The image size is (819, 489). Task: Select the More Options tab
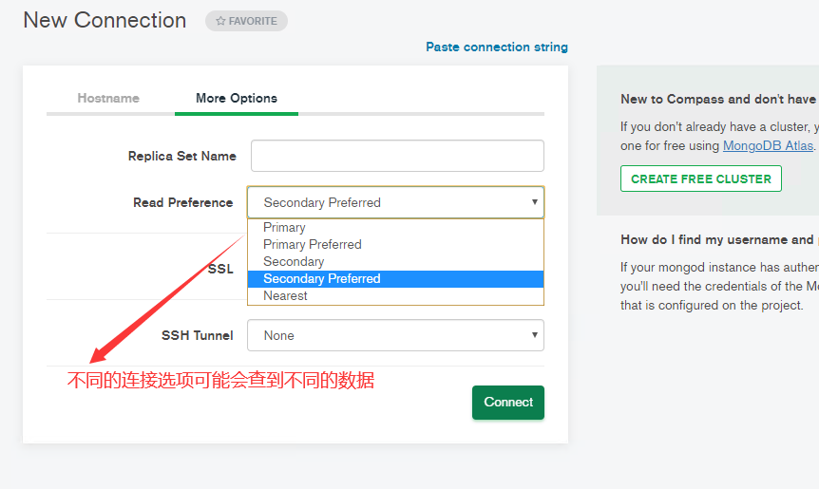[237, 98]
